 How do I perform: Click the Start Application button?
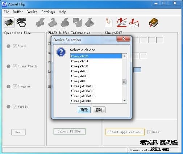click(125, 132)
